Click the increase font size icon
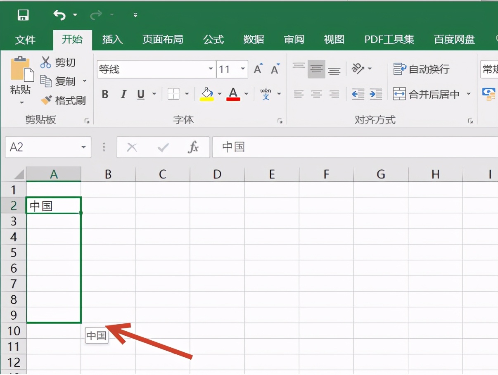 click(x=258, y=69)
